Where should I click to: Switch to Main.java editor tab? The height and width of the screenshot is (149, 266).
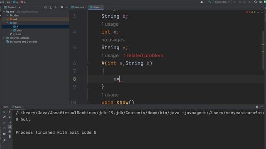pos(79,7)
